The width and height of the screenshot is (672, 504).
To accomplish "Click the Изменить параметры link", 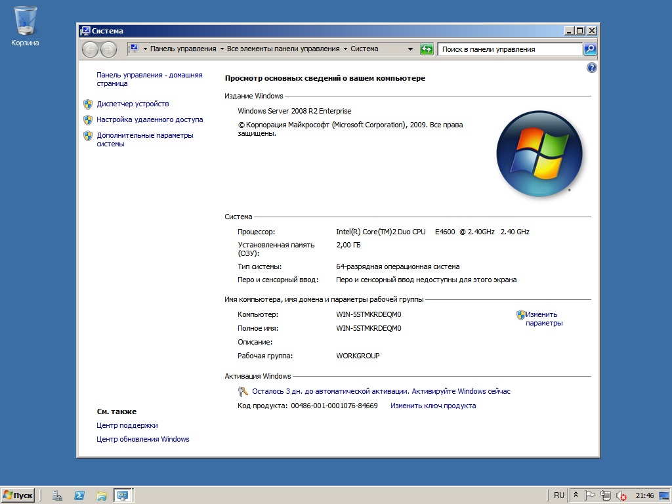I will click(544, 319).
